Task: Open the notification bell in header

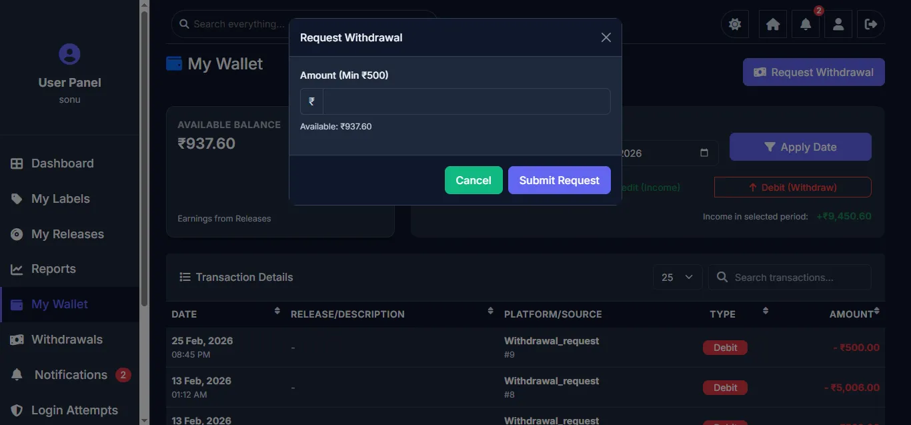Action: 806,24
